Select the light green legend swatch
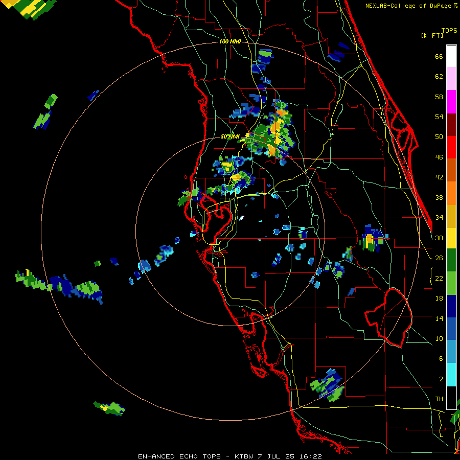 coord(451,283)
